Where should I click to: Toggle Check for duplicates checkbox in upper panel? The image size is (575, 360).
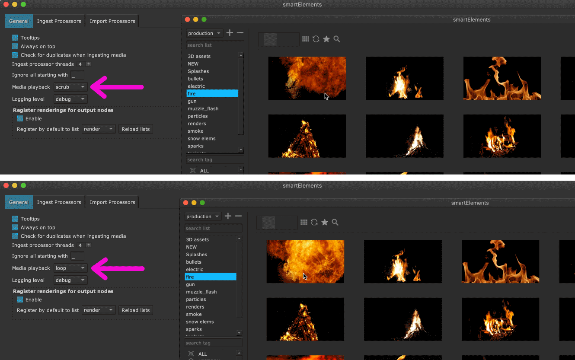click(15, 55)
